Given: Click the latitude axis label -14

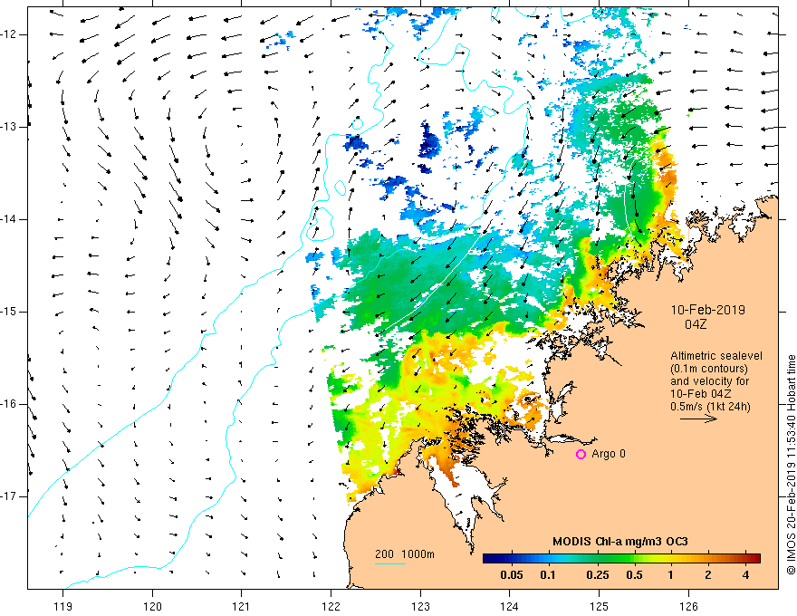Looking at the screenshot, I should (9, 219).
